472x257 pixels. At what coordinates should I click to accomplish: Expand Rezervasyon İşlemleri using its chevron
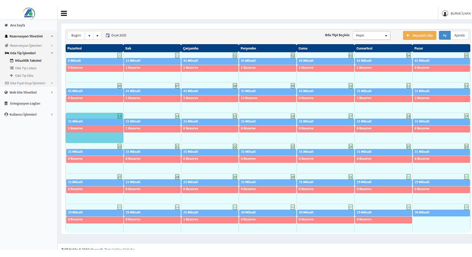[x=52, y=46]
